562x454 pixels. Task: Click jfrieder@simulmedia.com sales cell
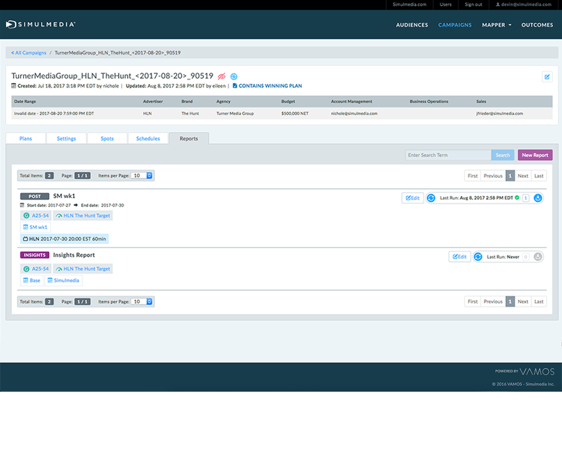(499, 114)
